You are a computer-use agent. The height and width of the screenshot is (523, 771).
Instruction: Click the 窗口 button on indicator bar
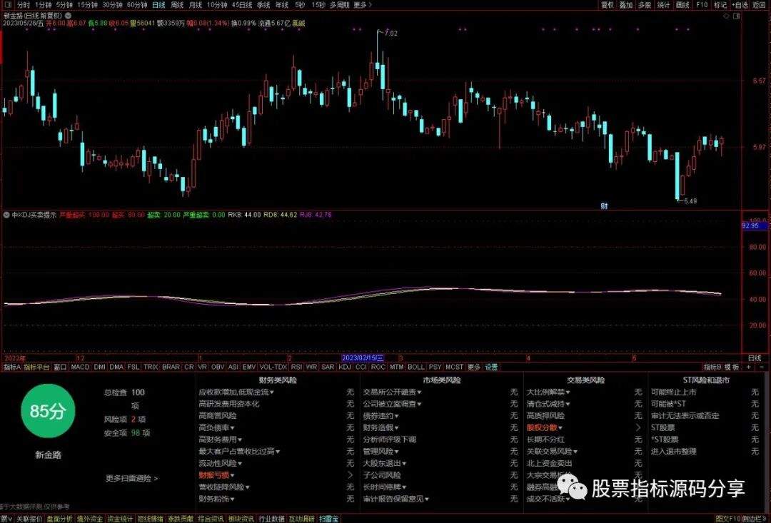pyautogui.click(x=60, y=367)
